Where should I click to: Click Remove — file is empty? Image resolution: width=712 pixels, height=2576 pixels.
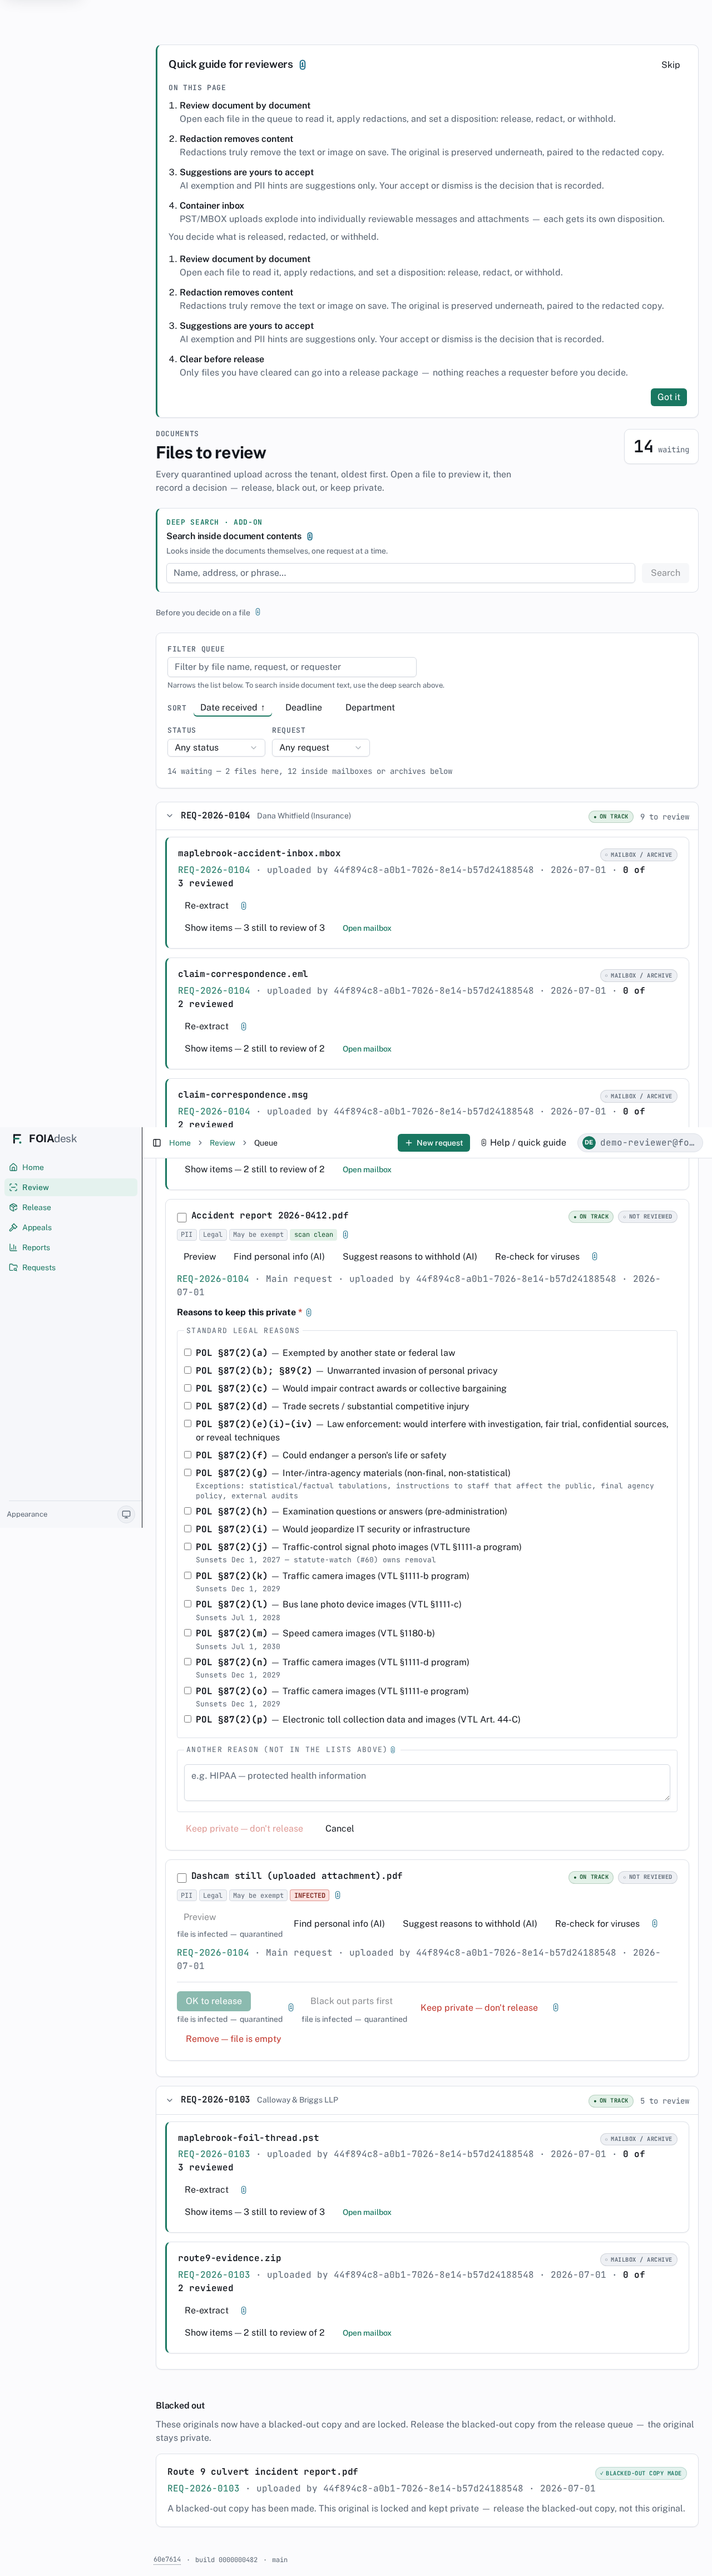[x=233, y=2039]
